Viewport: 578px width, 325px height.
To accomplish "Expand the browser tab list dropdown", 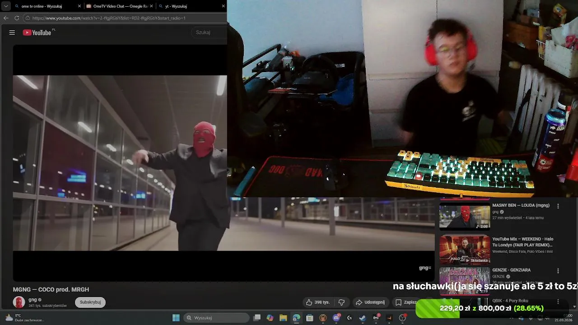I will coord(5,6).
